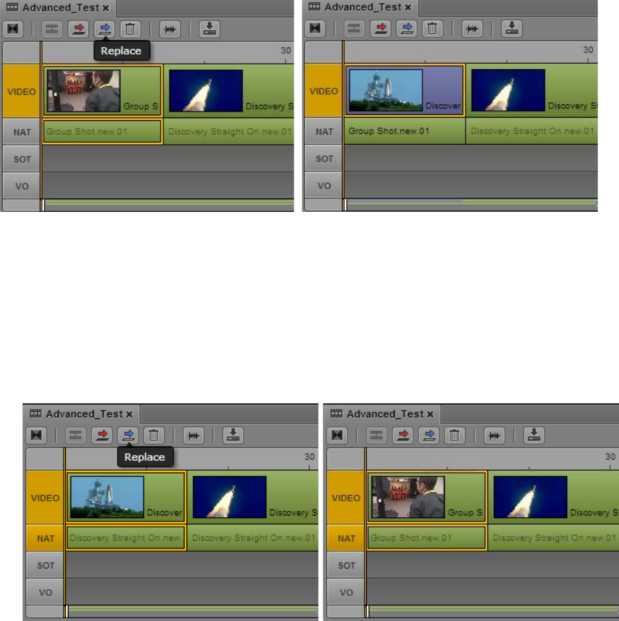Select the Advanced_Test tab in top-left panel
619x621 pixels.
pos(57,7)
